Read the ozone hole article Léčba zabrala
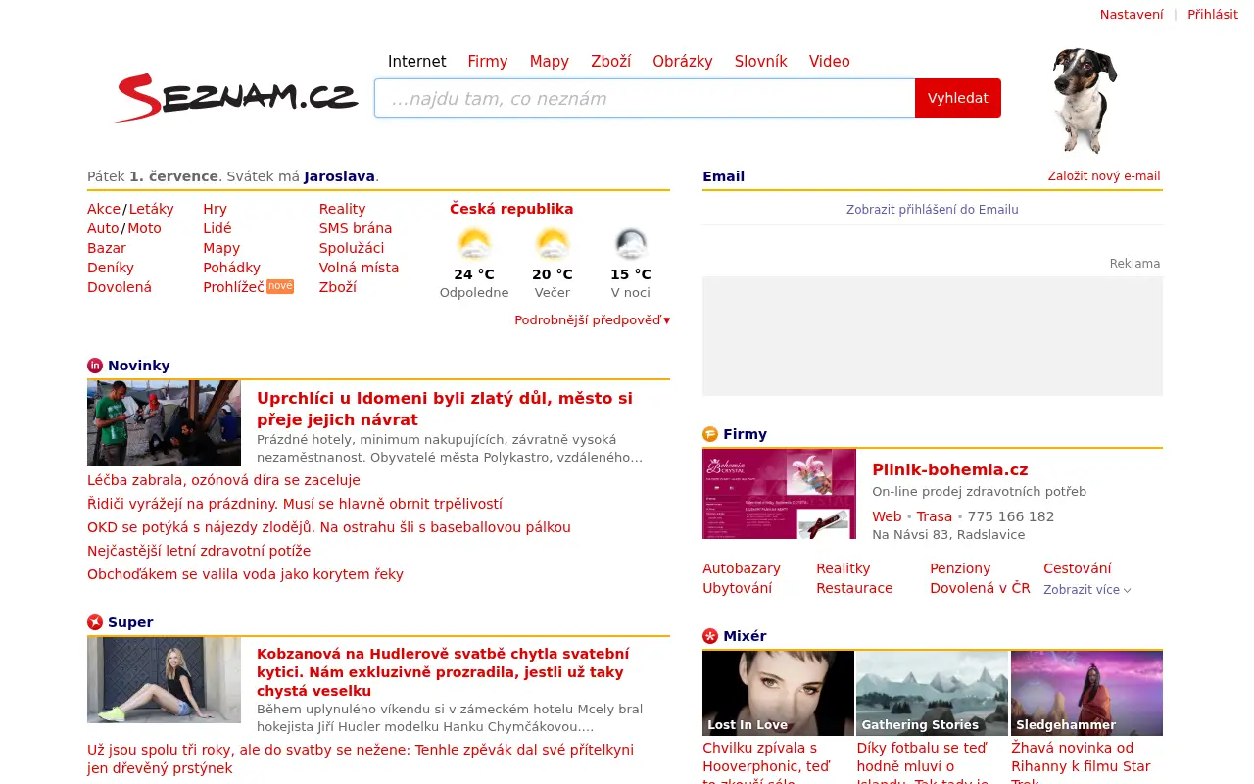The width and height of the screenshot is (1254, 784). tap(223, 480)
